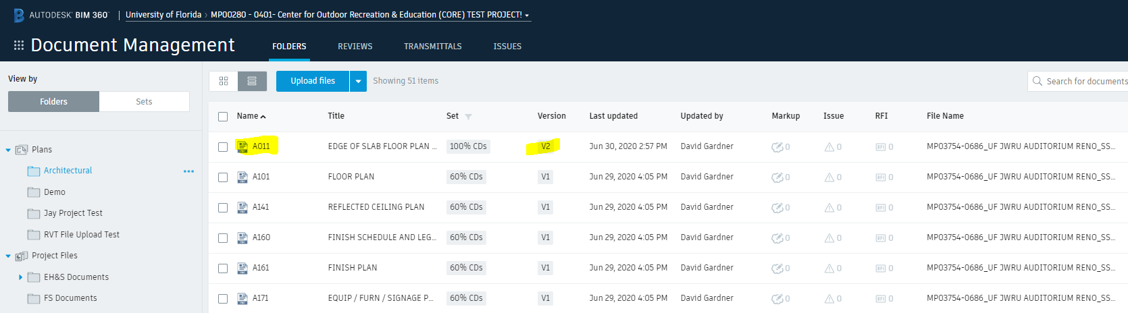Click the search magnifier icon

1037,81
